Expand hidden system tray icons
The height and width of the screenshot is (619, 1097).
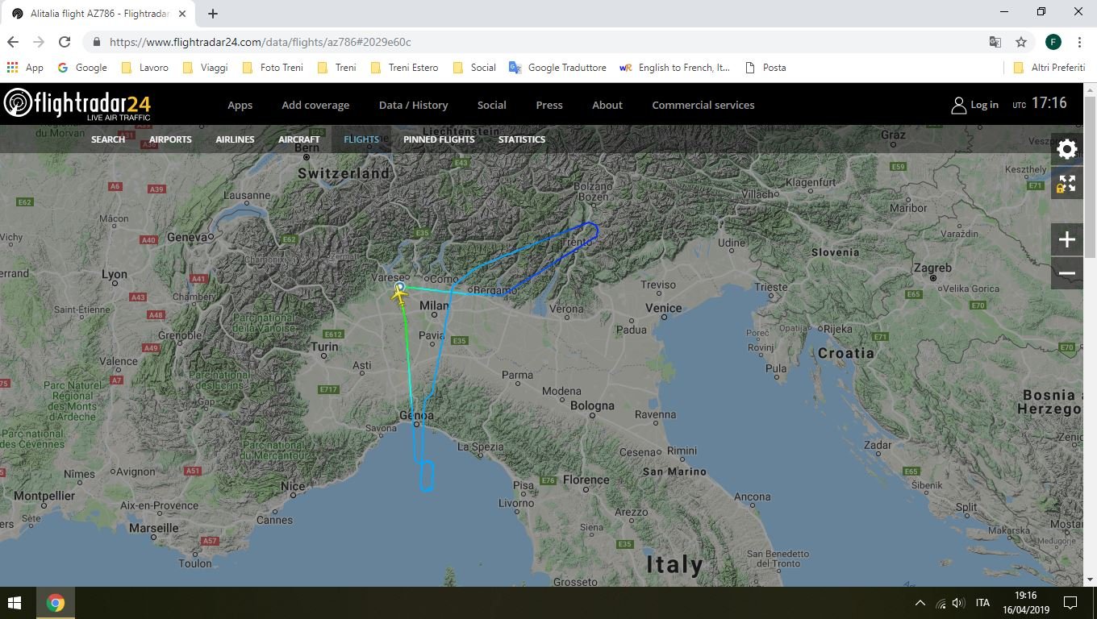point(920,603)
